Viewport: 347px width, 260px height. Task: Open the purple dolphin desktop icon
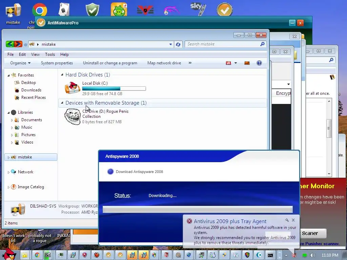(x=171, y=10)
